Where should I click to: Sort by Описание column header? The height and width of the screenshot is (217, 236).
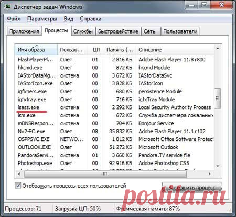pos(175,49)
